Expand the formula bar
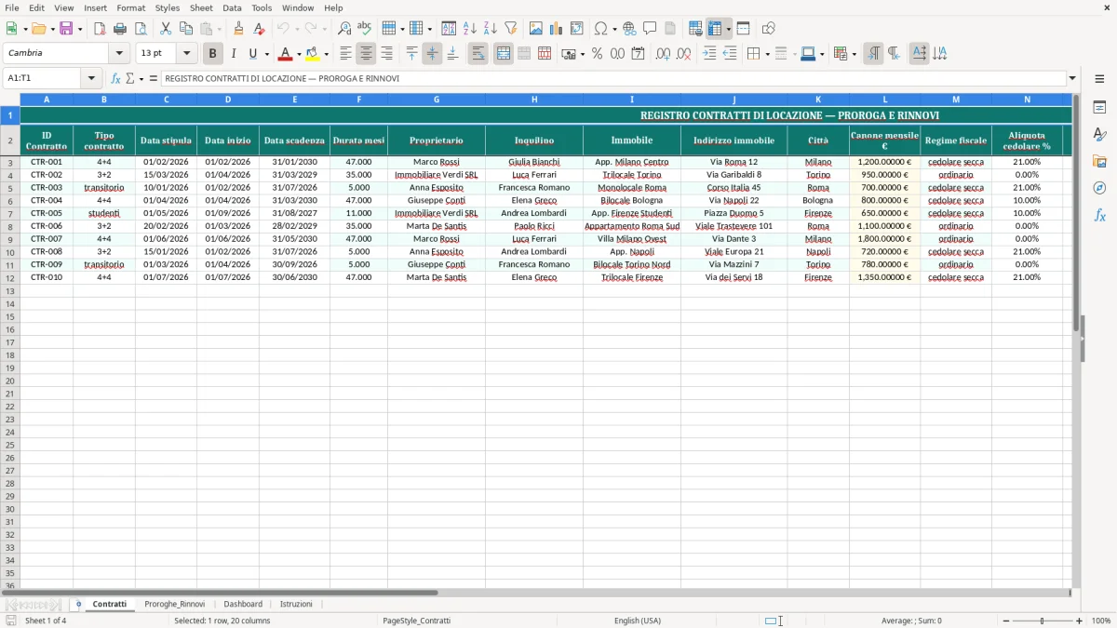 [1072, 78]
